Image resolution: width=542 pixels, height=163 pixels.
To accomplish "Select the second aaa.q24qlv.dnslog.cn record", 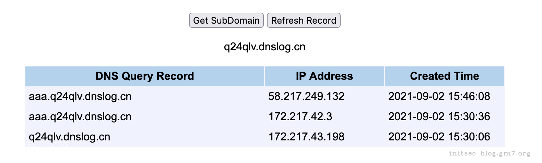I will pos(80,116).
